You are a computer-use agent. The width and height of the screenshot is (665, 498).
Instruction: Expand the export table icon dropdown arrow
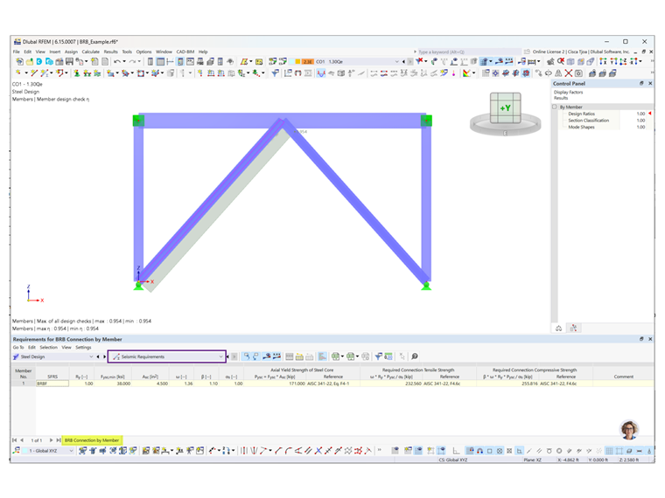[343, 356]
